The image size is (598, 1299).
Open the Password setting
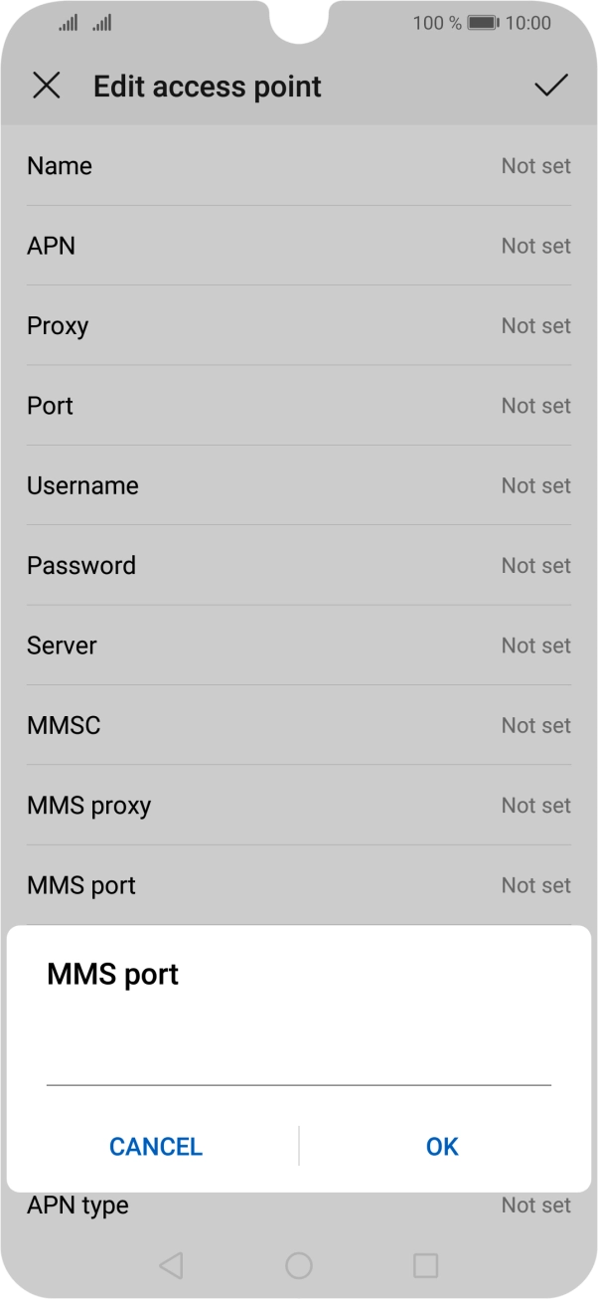[x=298, y=565]
